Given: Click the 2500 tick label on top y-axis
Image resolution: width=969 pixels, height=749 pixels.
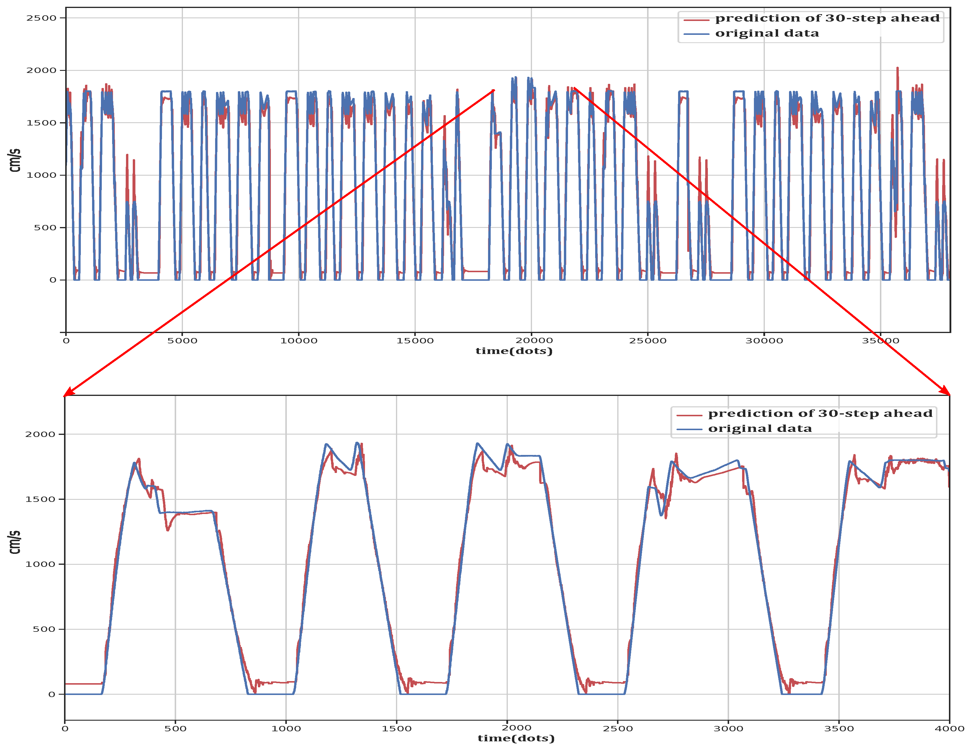Looking at the screenshot, I should pyautogui.click(x=41, y=18).
